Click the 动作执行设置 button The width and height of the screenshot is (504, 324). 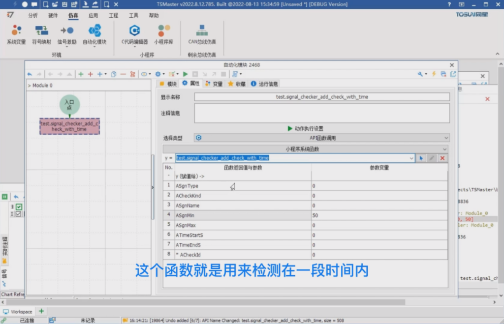click(x=305, y=128)
